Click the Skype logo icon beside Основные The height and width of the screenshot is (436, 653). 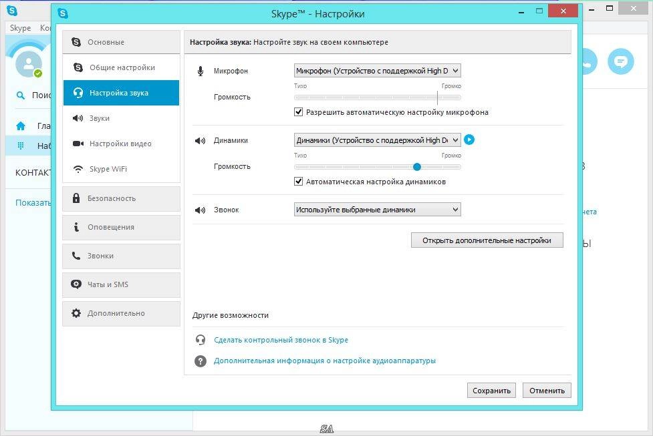(x=76, y=41)
